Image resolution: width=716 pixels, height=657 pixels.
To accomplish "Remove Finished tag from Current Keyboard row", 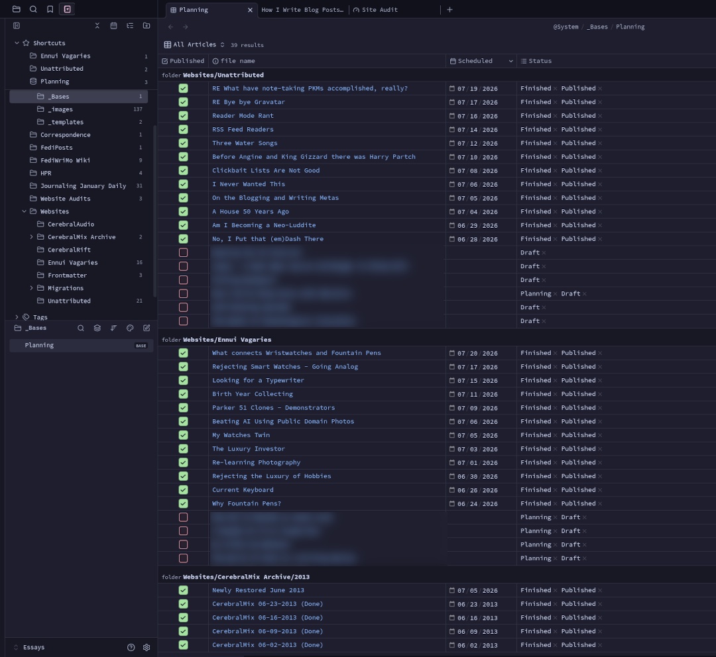I will tap(556, 490).
